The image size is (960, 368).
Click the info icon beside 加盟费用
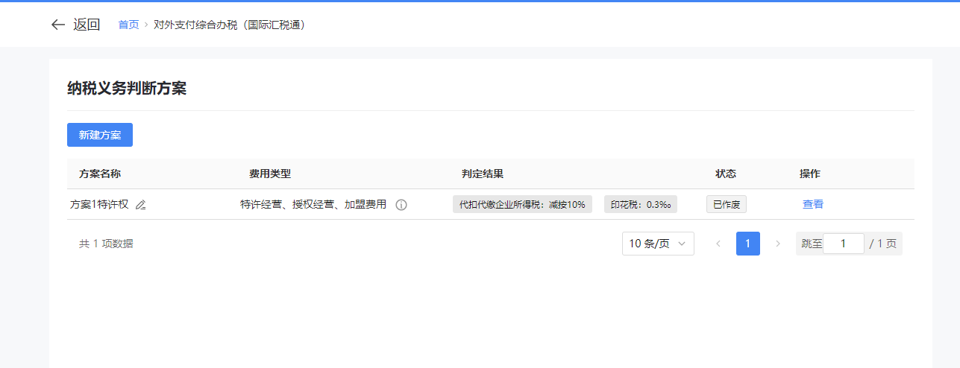pyautogui.click(x=401, y=205)
